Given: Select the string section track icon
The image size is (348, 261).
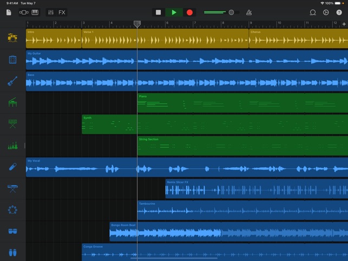Looking at the screenshot, I should (x=12, y=146).
